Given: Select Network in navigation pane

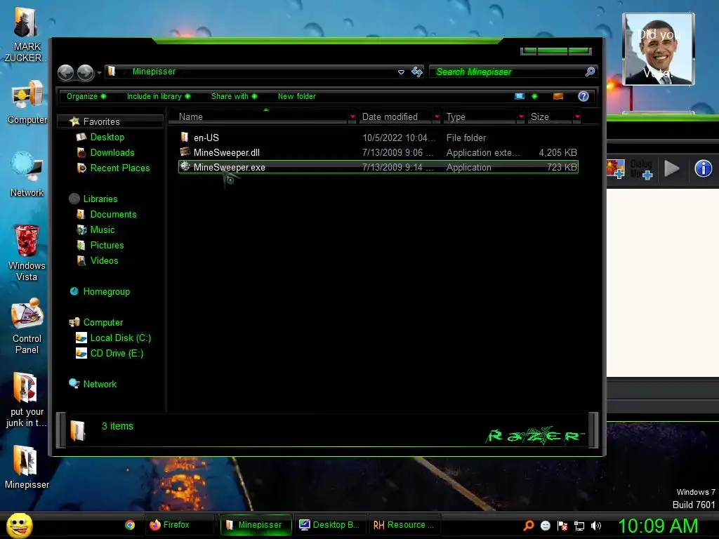Looking at the screenshot, I should [100, 385].
